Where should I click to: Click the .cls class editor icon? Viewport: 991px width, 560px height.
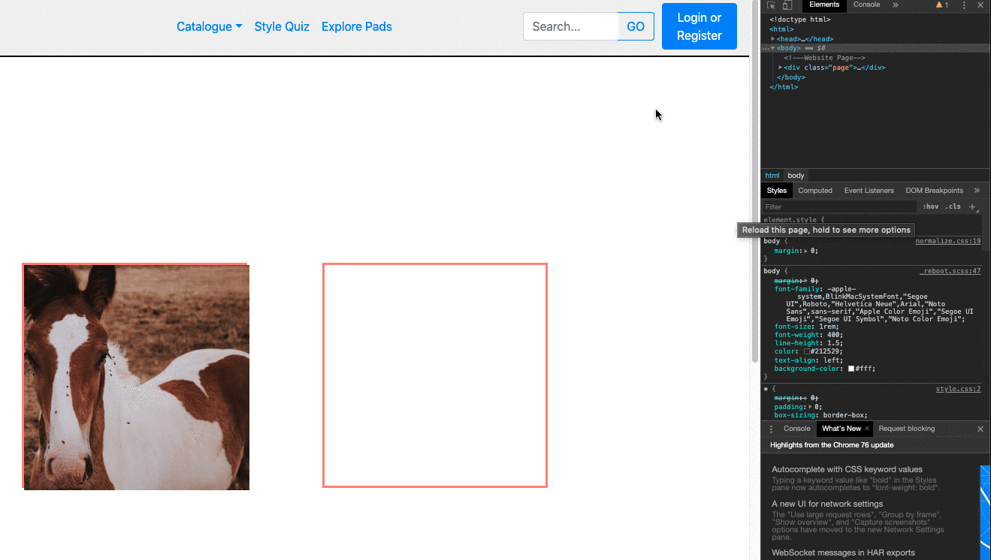(952, 206)
